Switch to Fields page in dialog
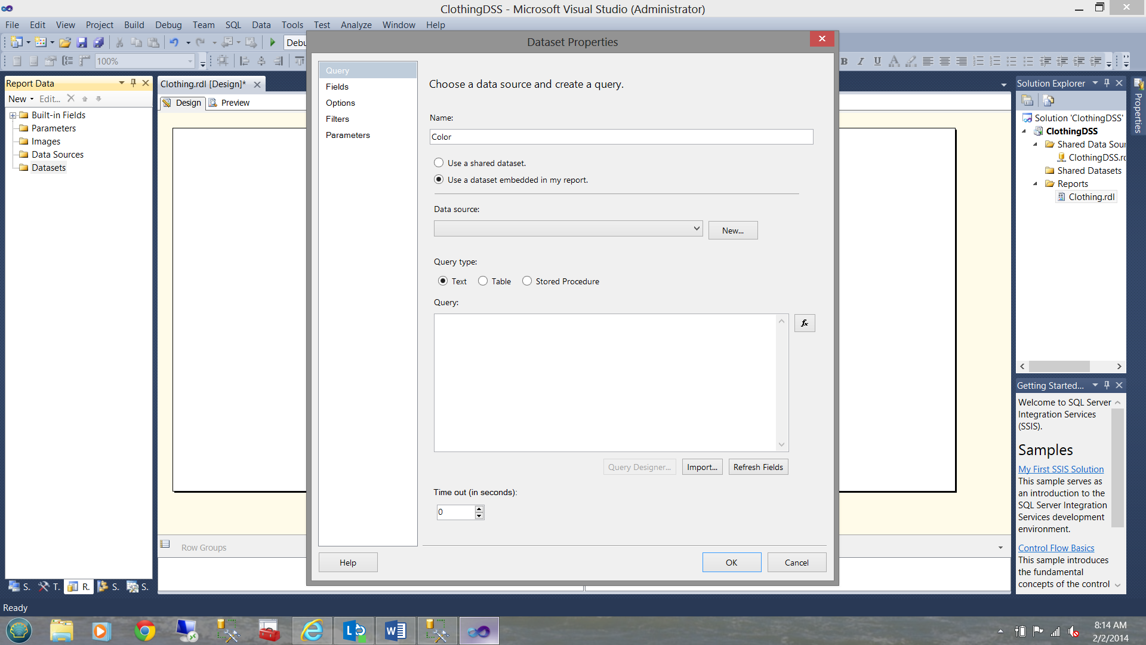This screenshot has height=645, width=1146. 337,87
